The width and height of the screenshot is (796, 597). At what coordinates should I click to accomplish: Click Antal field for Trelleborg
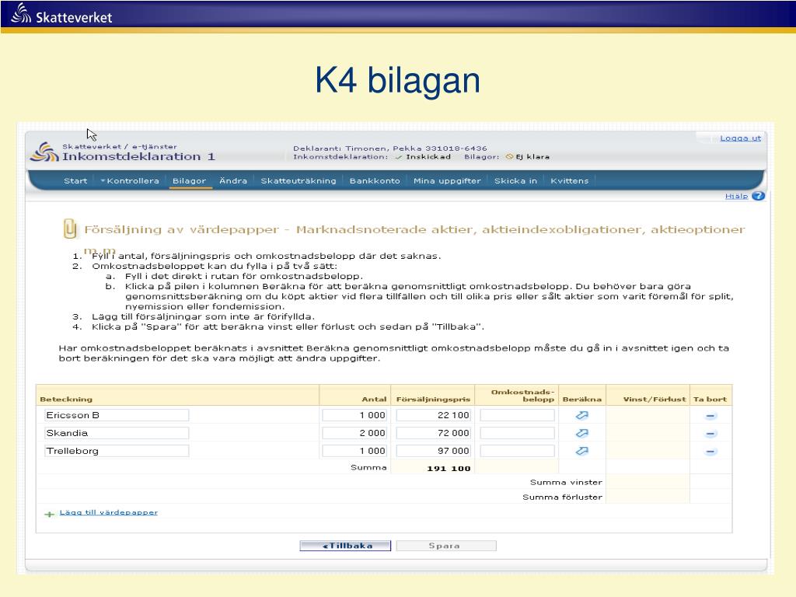(354, 451)
